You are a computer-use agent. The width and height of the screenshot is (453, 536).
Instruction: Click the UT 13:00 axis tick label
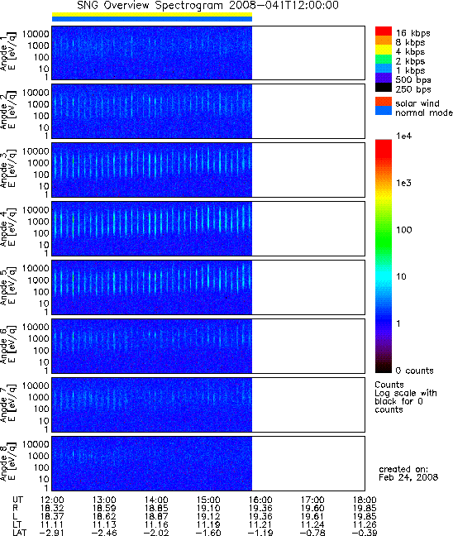pos(104,500)
